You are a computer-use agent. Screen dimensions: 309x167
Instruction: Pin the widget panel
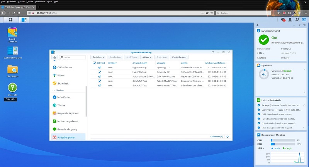(299, 25)
